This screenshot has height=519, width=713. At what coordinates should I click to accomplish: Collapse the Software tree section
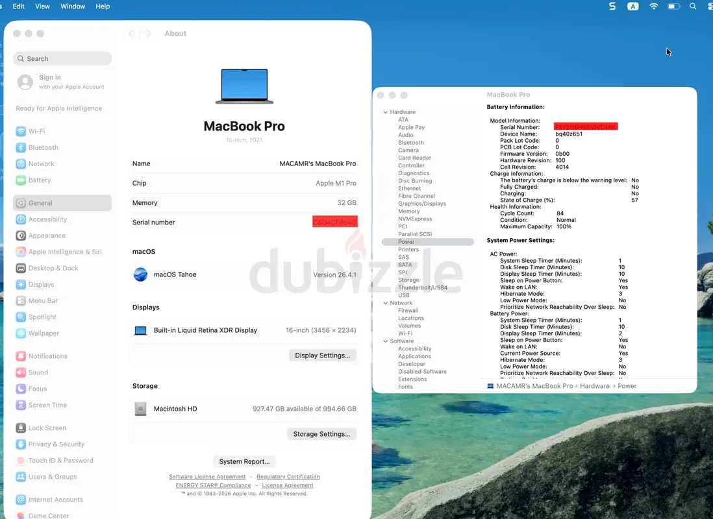(385, 341)
